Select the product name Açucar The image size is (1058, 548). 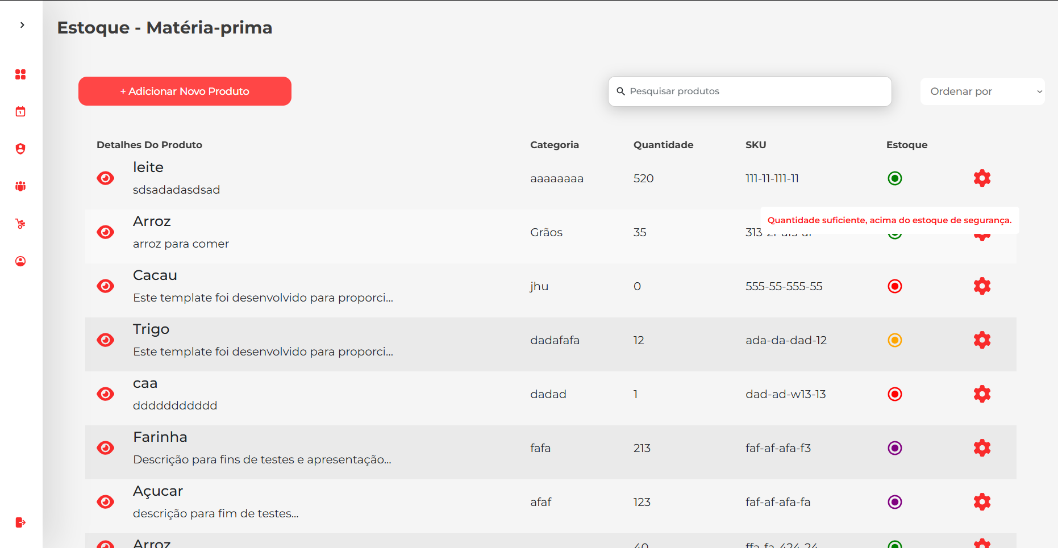[158, 491]
